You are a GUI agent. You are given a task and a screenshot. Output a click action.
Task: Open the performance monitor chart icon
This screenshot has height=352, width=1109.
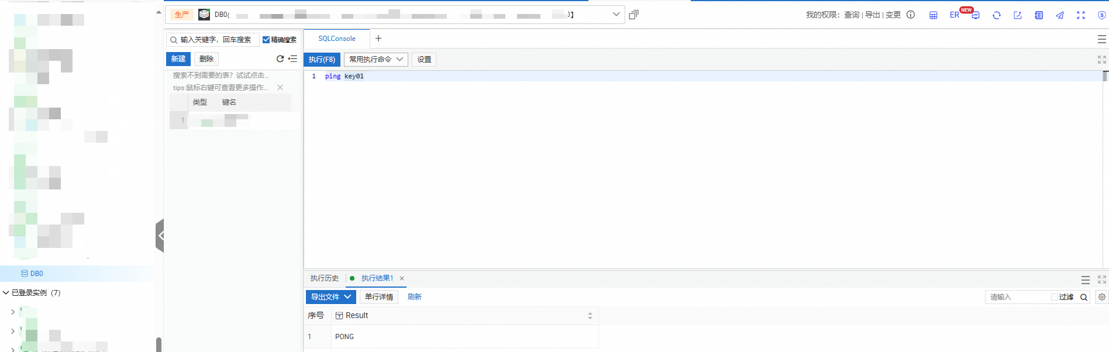tap(976, 15)
